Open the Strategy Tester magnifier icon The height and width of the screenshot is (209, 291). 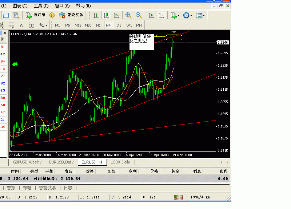pos(16,15)
